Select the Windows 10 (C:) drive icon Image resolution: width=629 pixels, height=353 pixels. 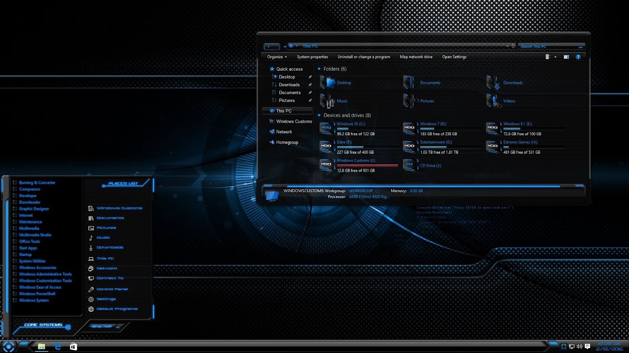pos(326,128)
